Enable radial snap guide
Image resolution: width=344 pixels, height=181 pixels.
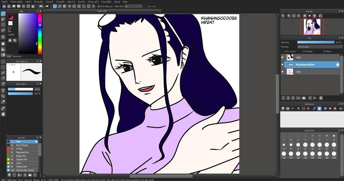coord(74,6)
